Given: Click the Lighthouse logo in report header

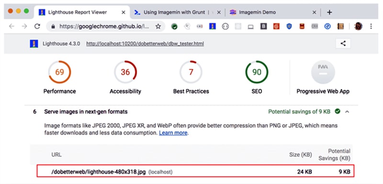Looking at the screenshot, I should [x=34, y=44].
